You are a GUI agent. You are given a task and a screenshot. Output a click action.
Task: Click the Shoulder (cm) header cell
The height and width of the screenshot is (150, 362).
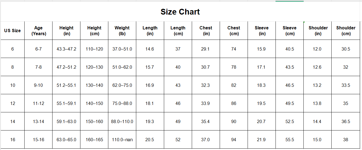tap(346, 30)
